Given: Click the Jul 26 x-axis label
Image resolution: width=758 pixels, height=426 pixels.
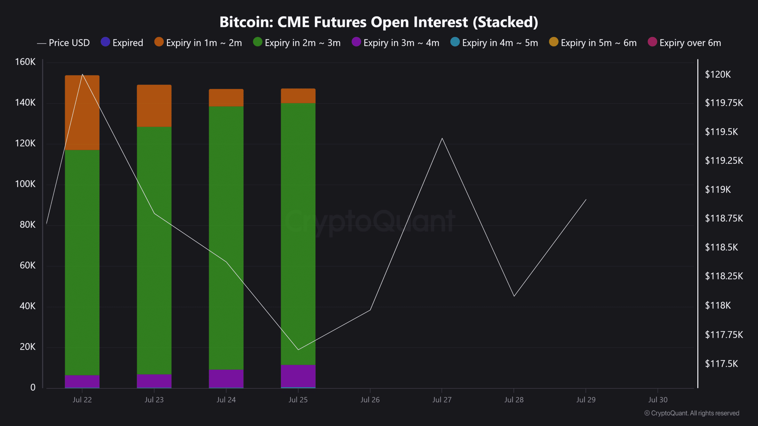Looking at the screenshot, I should pyautogui.click(x=370, y=400).
